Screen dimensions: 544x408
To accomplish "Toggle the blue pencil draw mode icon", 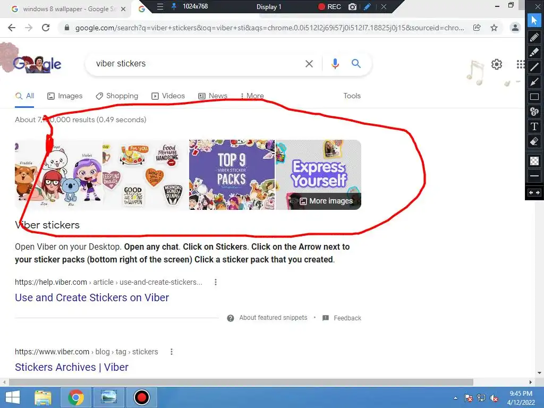I will (368, 6).
